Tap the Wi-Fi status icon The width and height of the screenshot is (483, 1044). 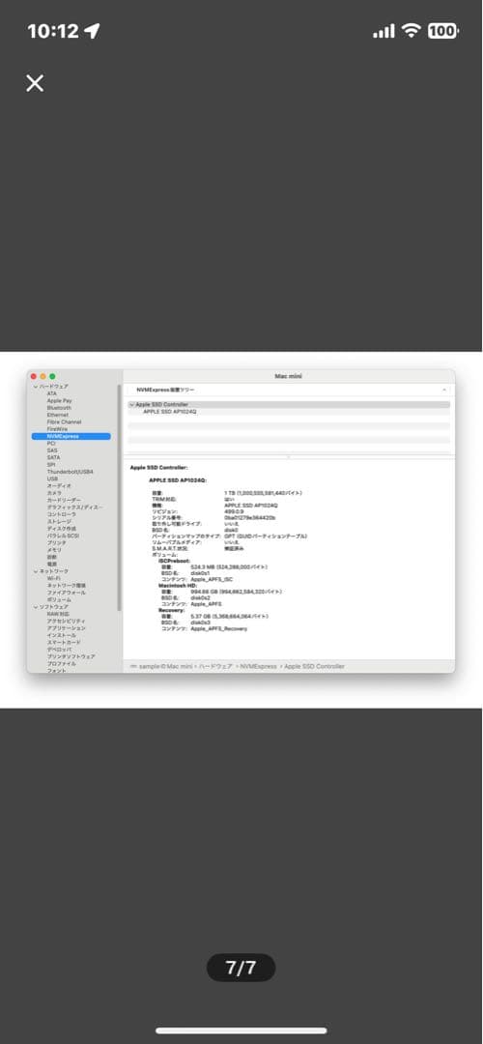[412, 31]
